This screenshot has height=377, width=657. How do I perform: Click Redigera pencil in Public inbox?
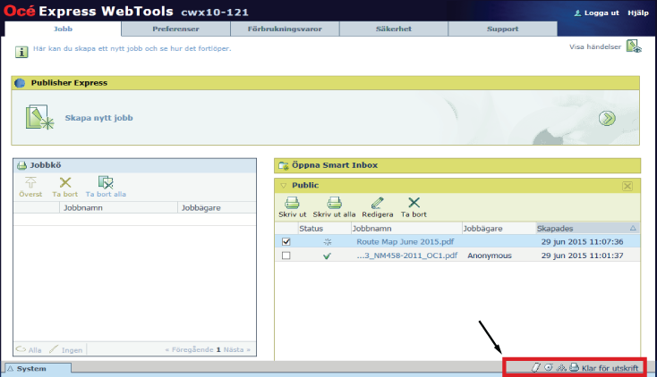click(x=378, y=207)
